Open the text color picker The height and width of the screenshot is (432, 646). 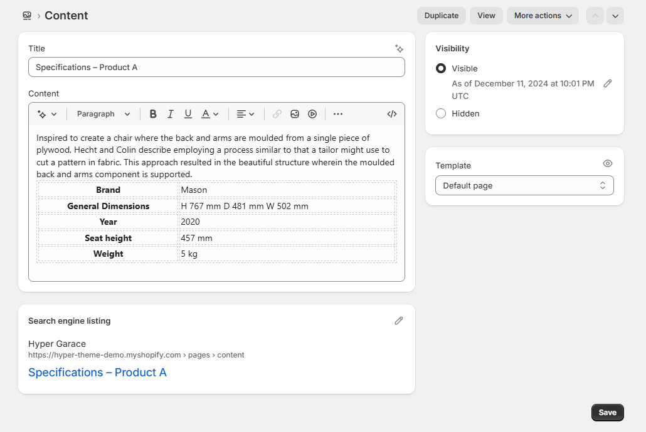(209, 114)
